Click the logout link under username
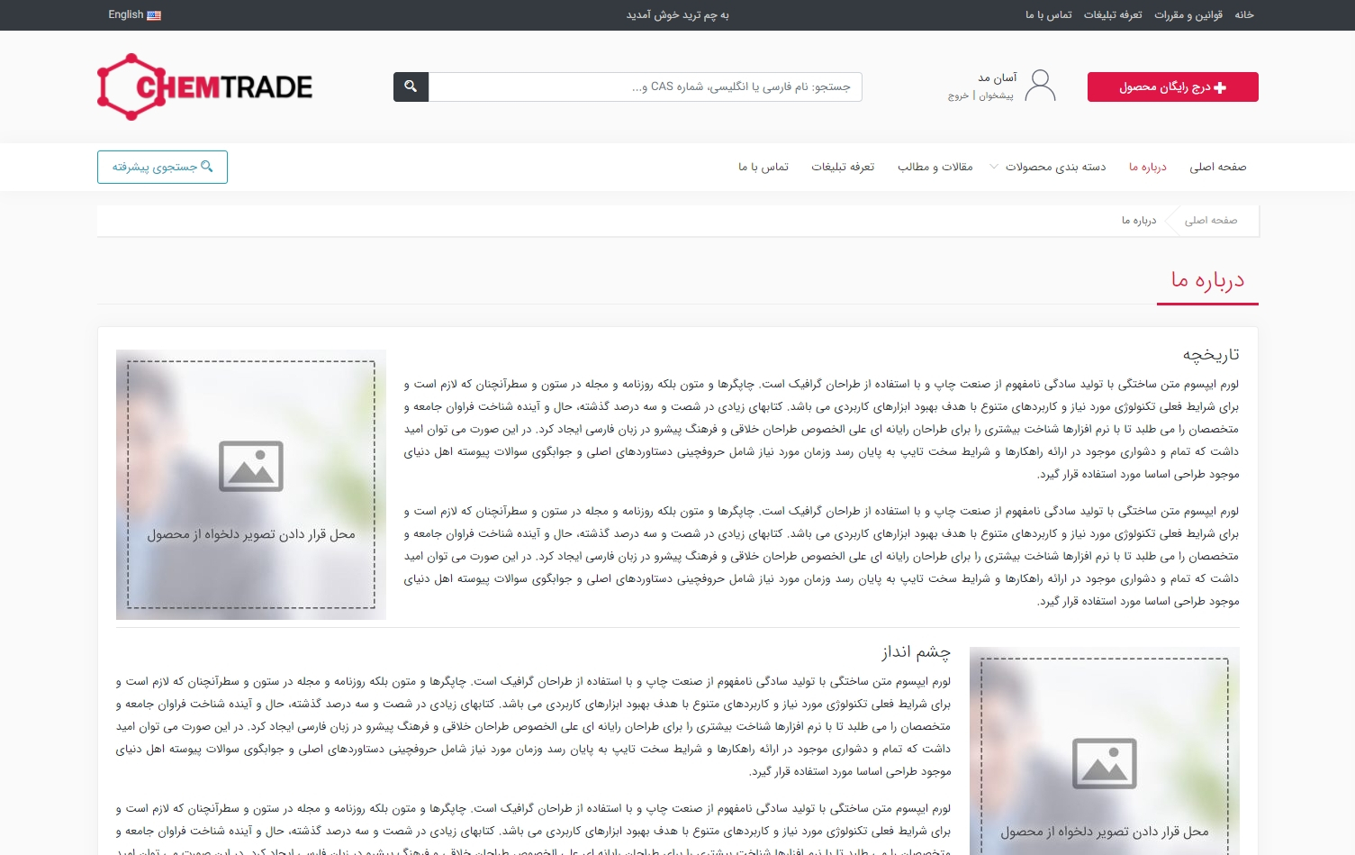Screen dimensions: 1355x855 958,96
